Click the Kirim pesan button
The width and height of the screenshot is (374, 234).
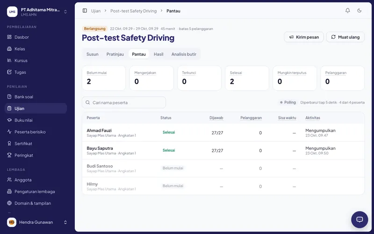303,37
